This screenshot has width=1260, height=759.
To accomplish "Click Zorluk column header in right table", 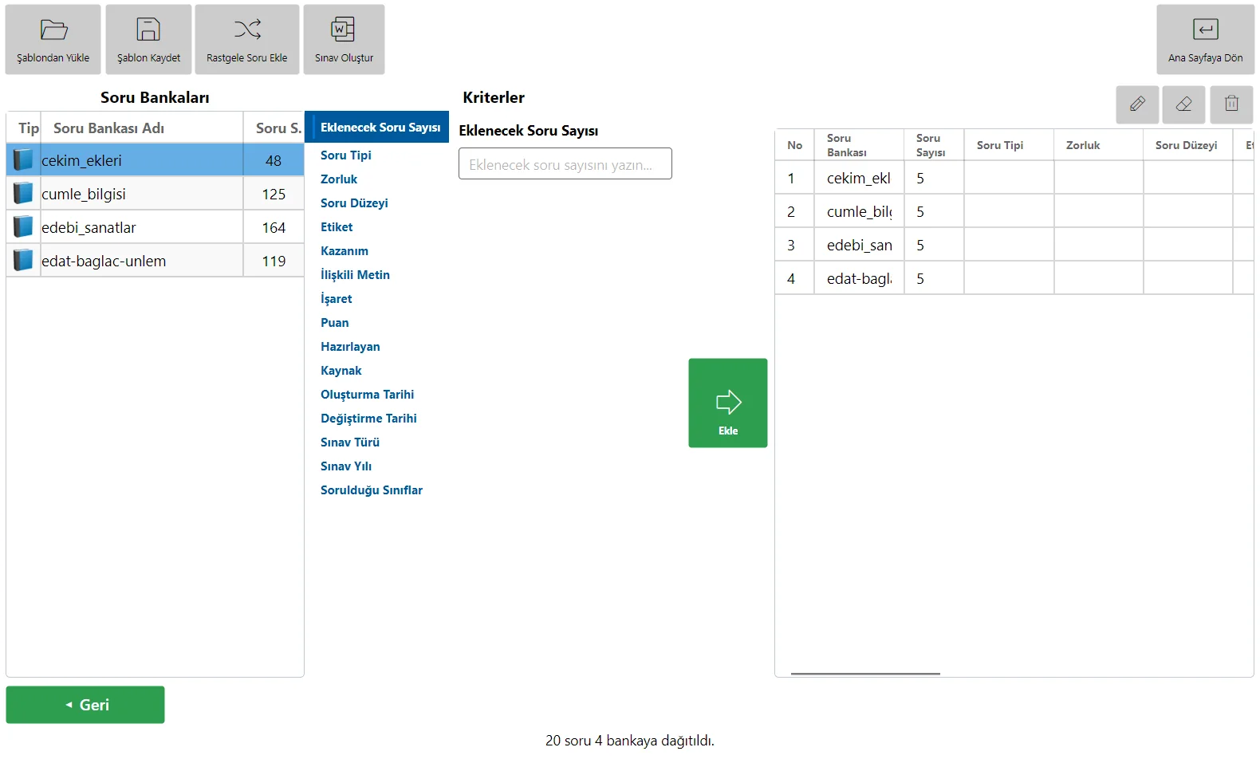I will pyautogui.click(x=1098, y=145).
